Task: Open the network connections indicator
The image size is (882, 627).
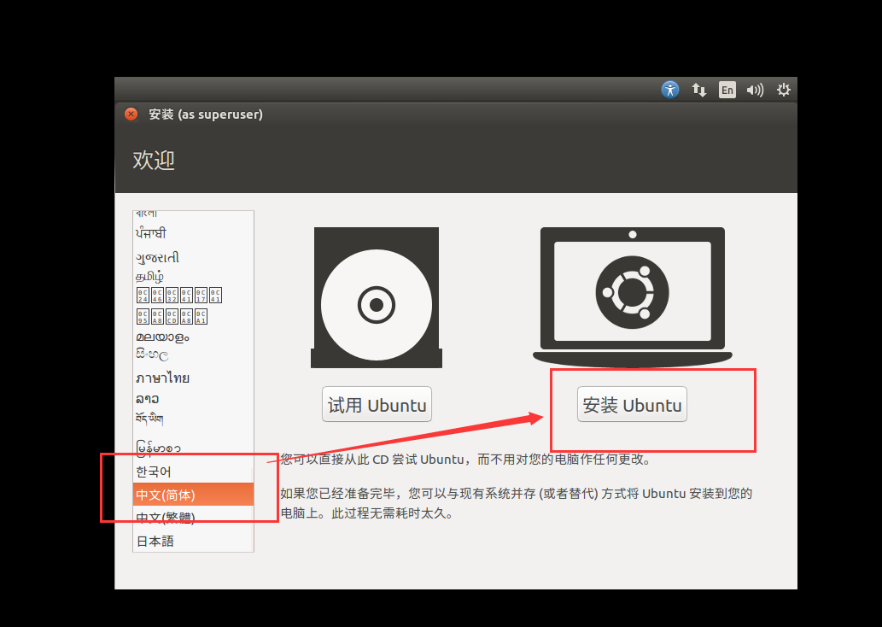Action: pyautogui.click(x=698, y=90)
